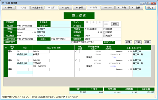Click the DⅢ FM202S02 spec cell
Viewport: 158px width, 100px height.
pos(53,66)
